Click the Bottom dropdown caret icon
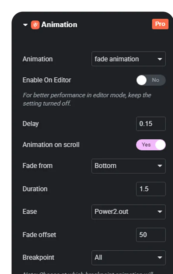This screenshot has width=173, height=274. click(160, 166)
